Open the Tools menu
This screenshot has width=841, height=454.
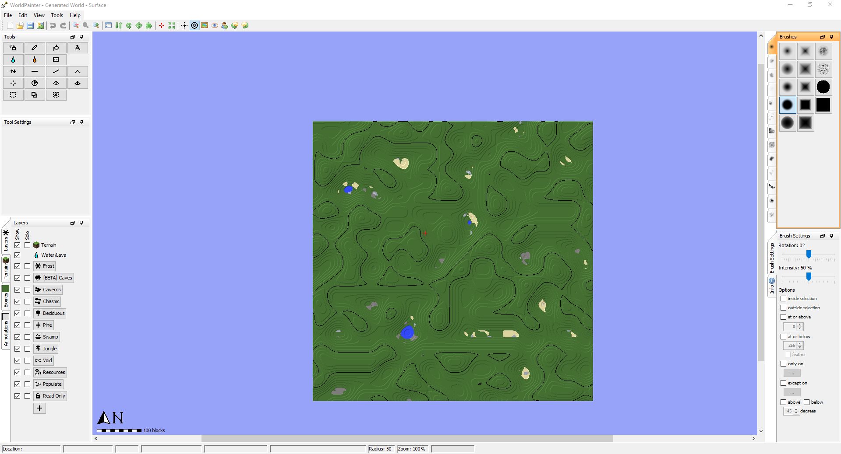57,15
